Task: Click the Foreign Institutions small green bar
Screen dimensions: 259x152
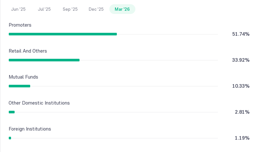Action: point(10,138)
